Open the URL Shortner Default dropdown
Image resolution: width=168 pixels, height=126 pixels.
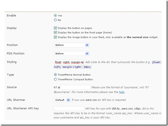click(x=62, y=100)
